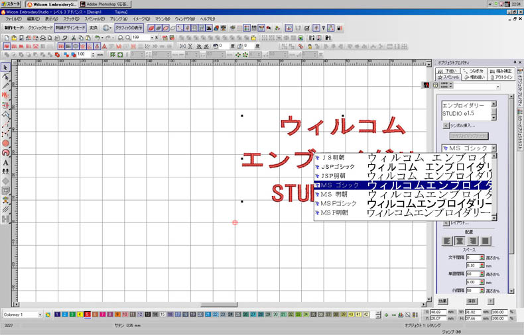This screenshot has width=524, height=335.
Task: Click the zoom magnifier icon
Action: [x=120, y=38]
